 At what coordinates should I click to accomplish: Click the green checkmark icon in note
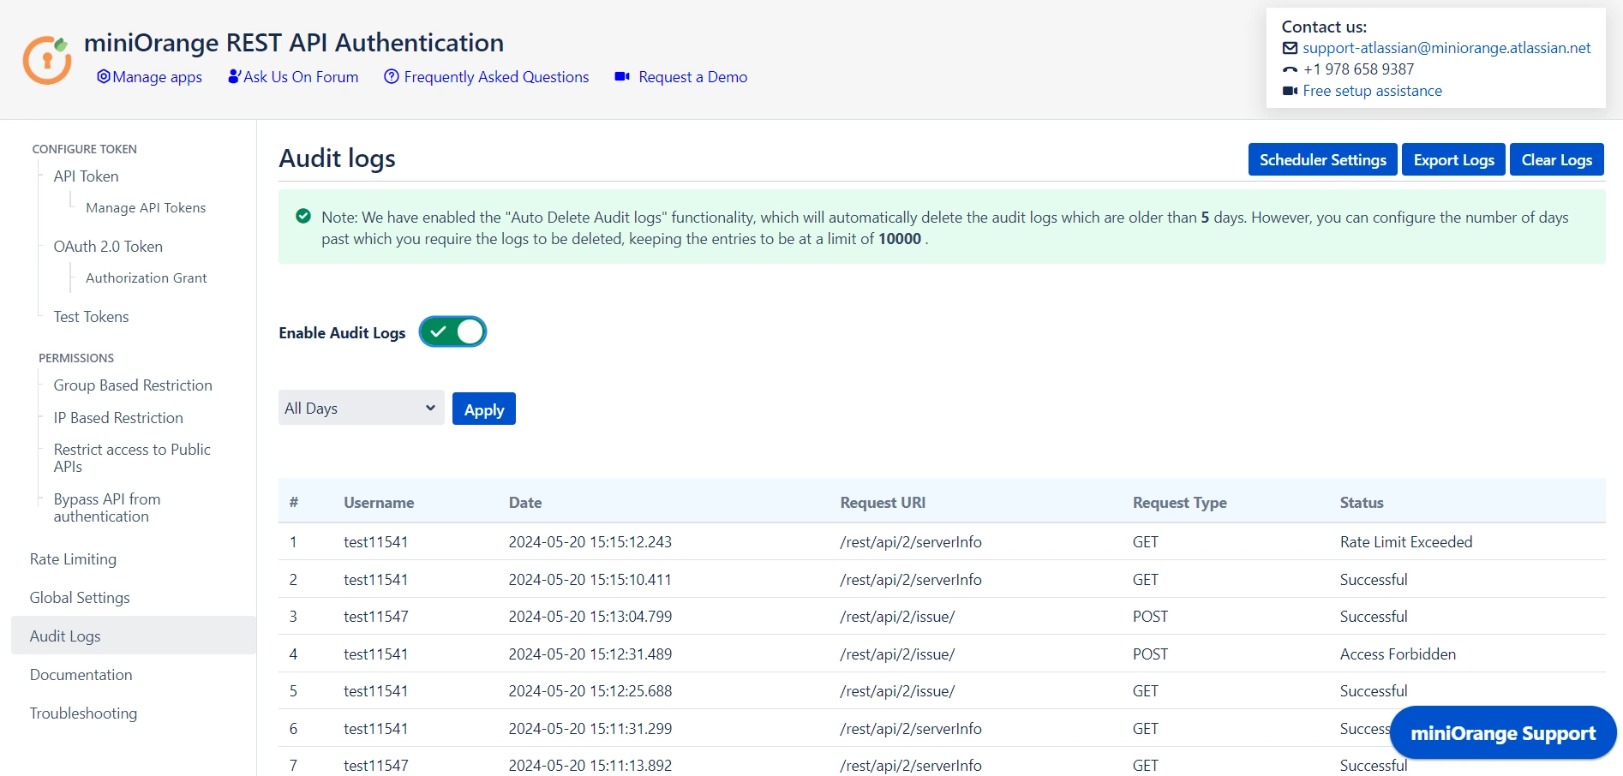coord(303,217)
